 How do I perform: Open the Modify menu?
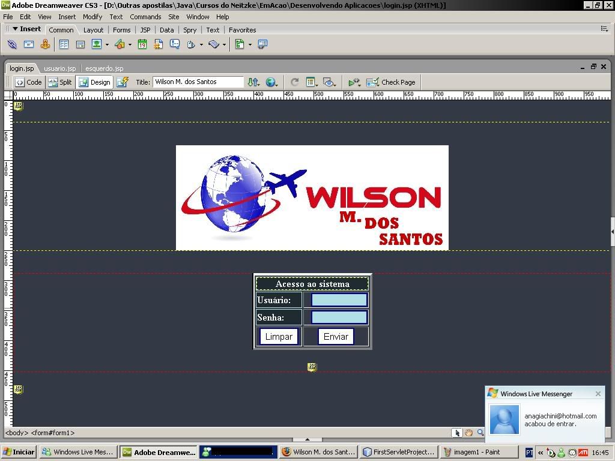pyautogui.click(x=92, y=17)
